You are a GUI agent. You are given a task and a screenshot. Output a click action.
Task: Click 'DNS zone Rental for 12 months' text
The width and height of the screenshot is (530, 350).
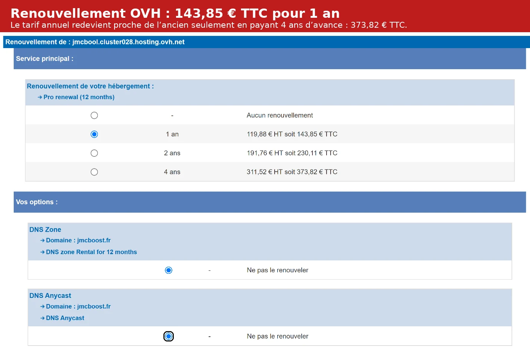(92, 252)
